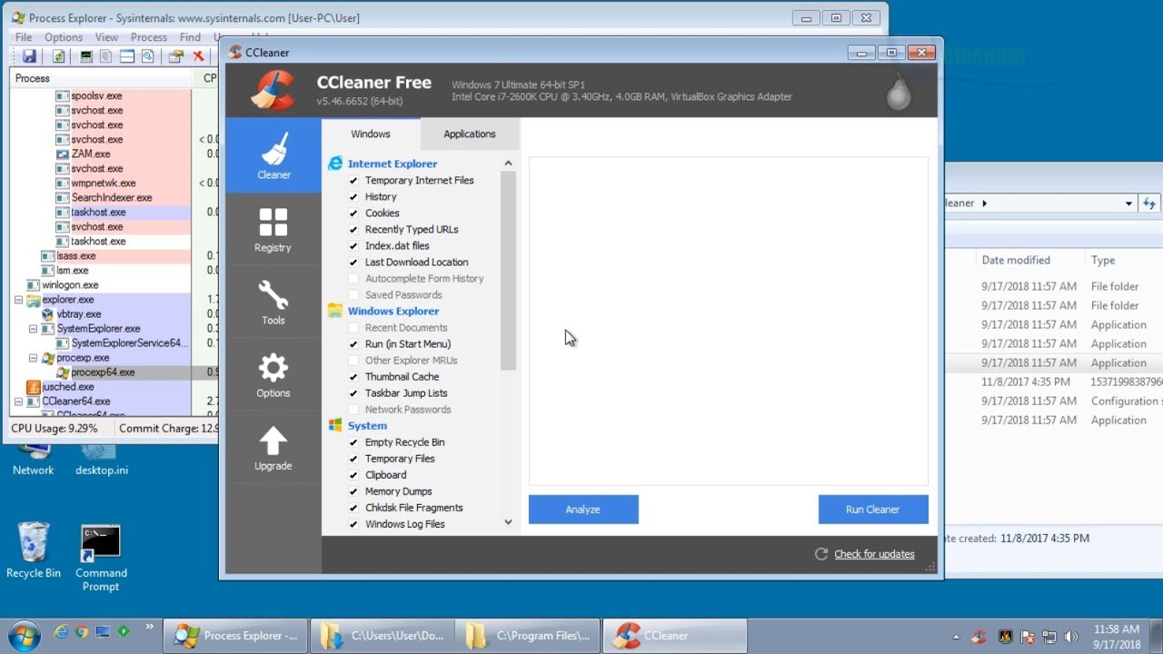Click the Action Center flag tray icon
Image resolution: width=1163 pixels, height=654 pixels.
point(1028,636)
